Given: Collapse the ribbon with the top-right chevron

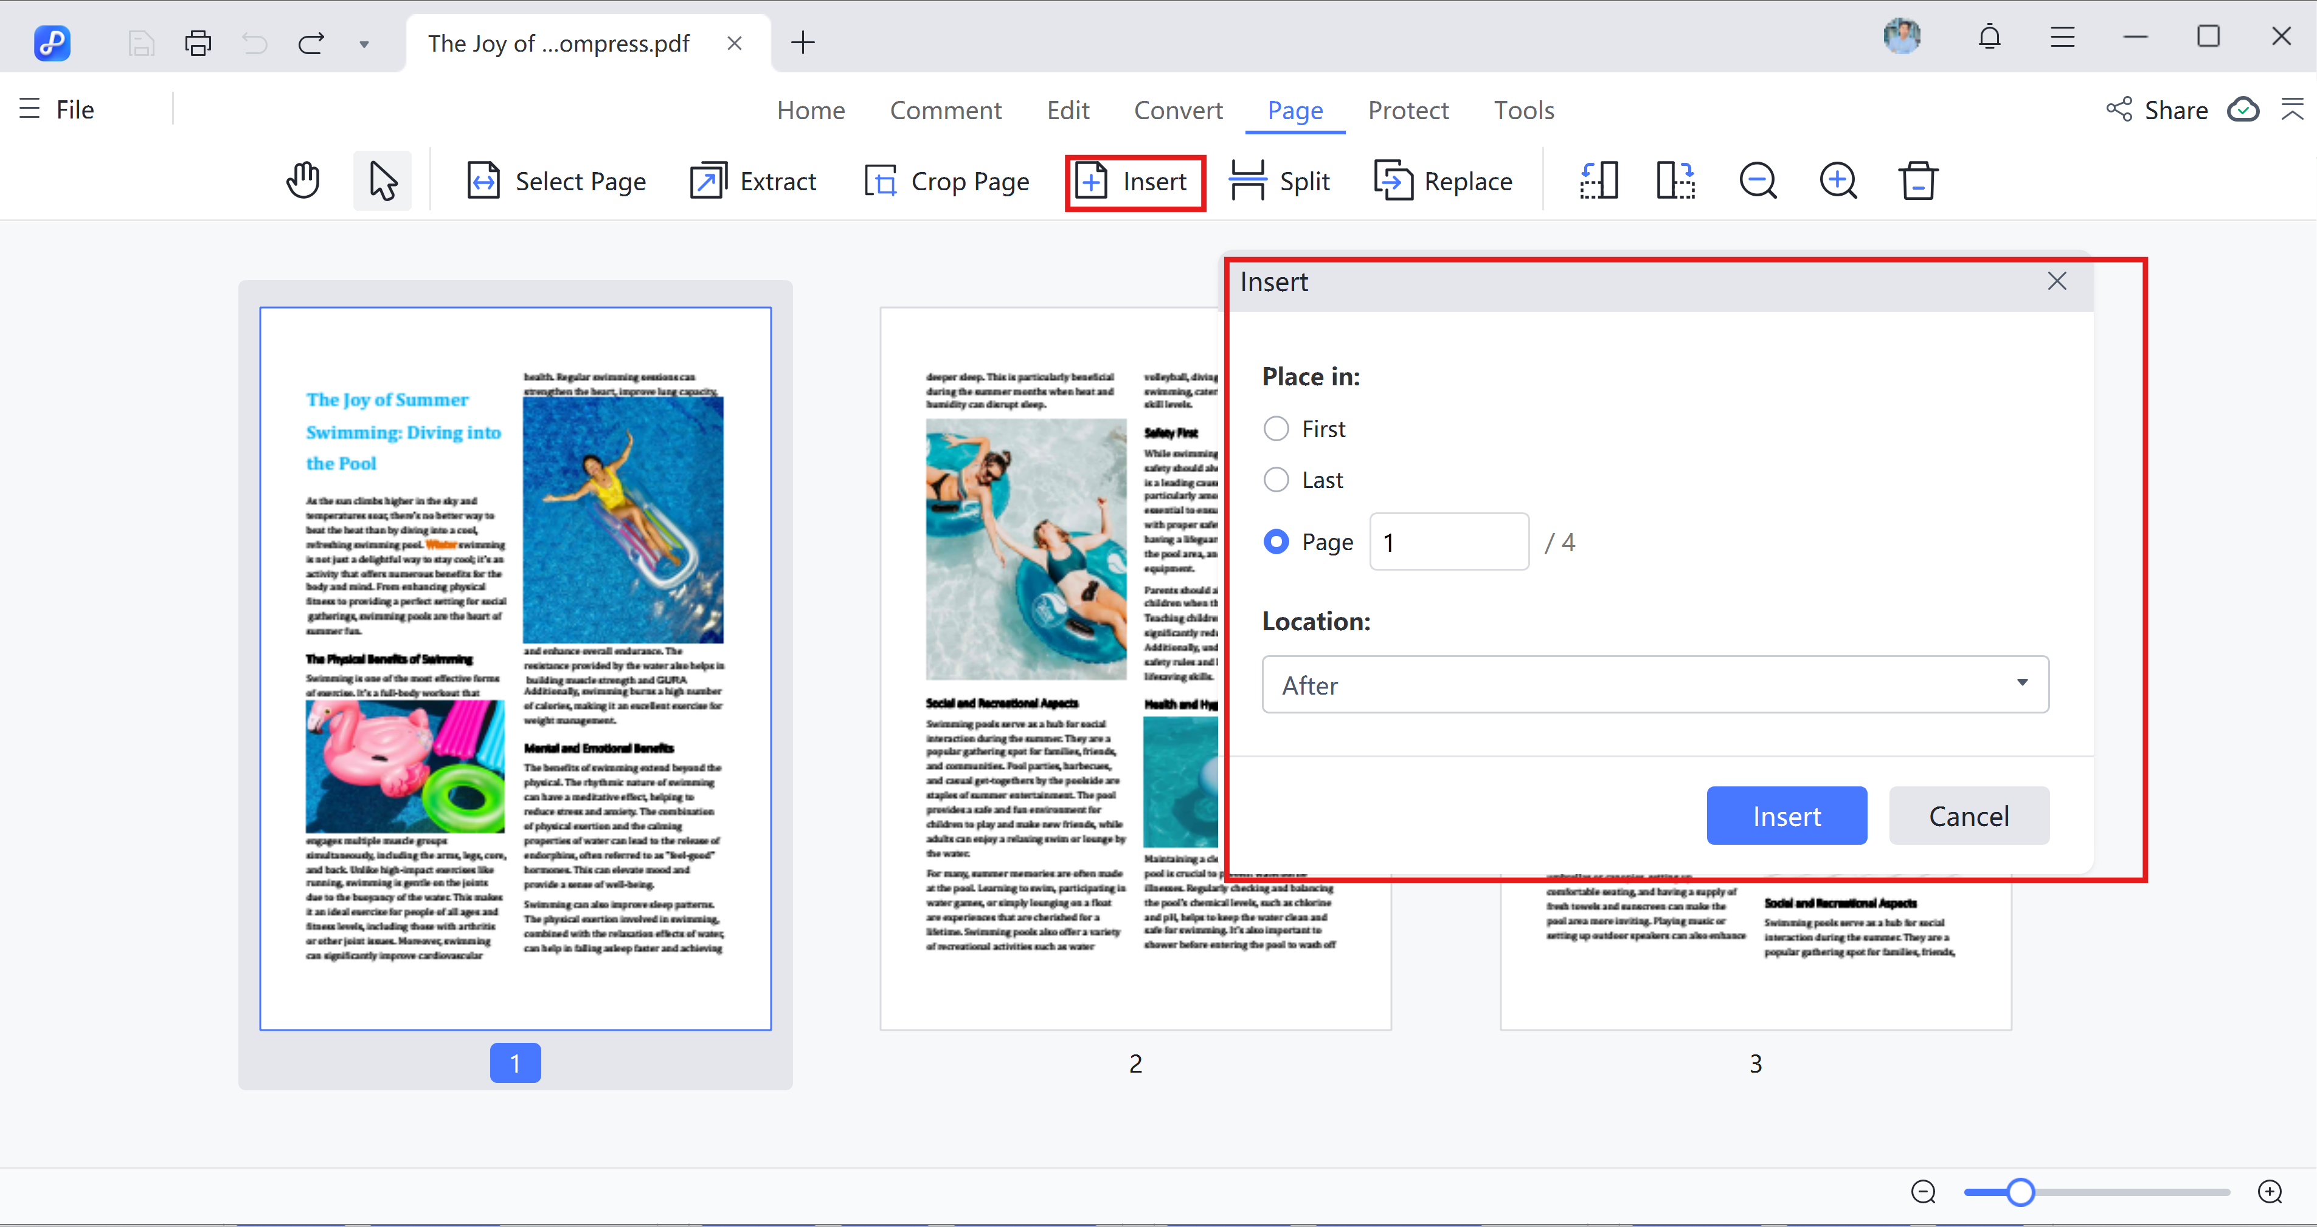Looking at the screenshot, I should [x=2292, y=109].
